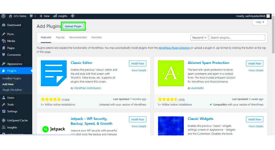Image resolution: width=275 pixels, height=150 pixels.
Task: Click the Pages icon in sidebar
Action: pos(4,48)
